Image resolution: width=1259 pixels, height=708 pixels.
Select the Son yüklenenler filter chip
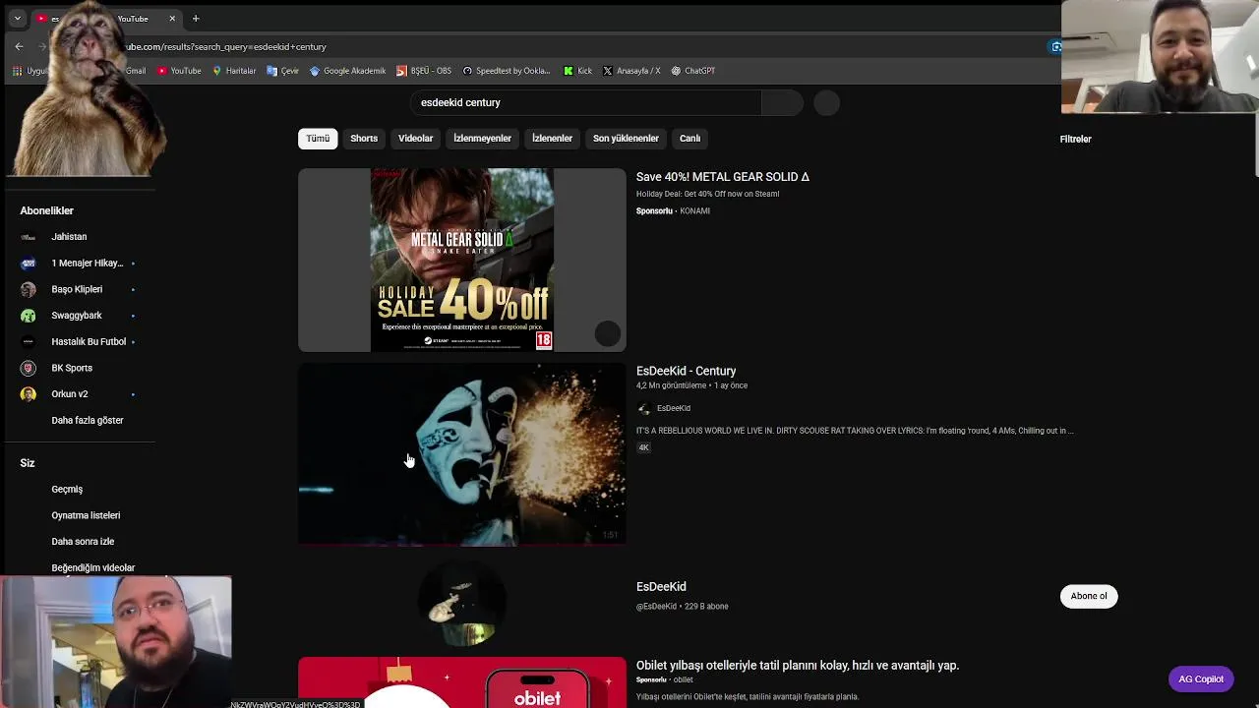point(626,139)
